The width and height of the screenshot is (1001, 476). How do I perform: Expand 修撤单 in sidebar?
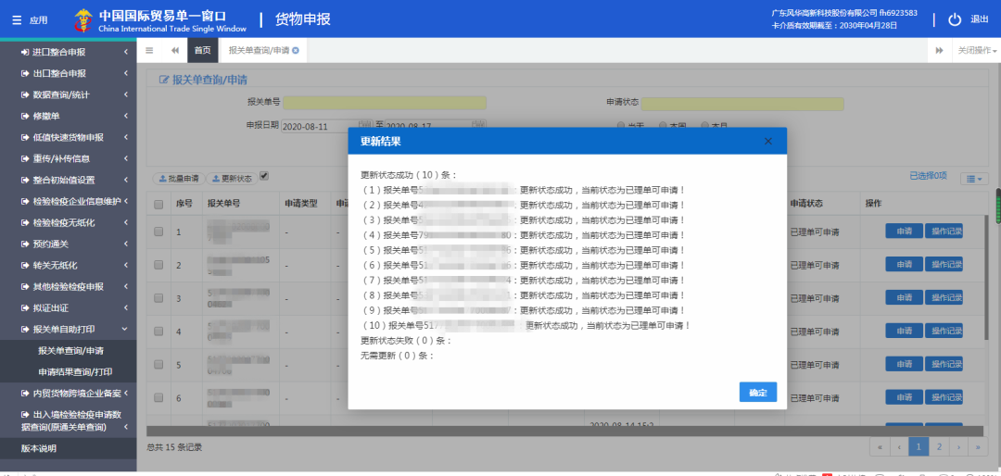[69, 116]
